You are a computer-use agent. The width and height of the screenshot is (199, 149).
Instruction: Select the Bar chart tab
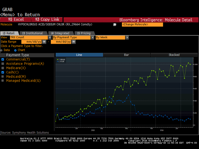127,55
